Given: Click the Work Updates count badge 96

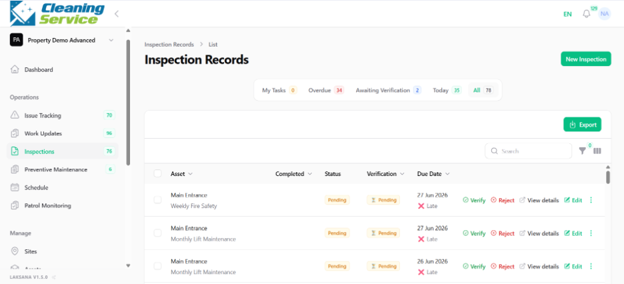Looking at the screenshot, I should click(x=109, y=133).
